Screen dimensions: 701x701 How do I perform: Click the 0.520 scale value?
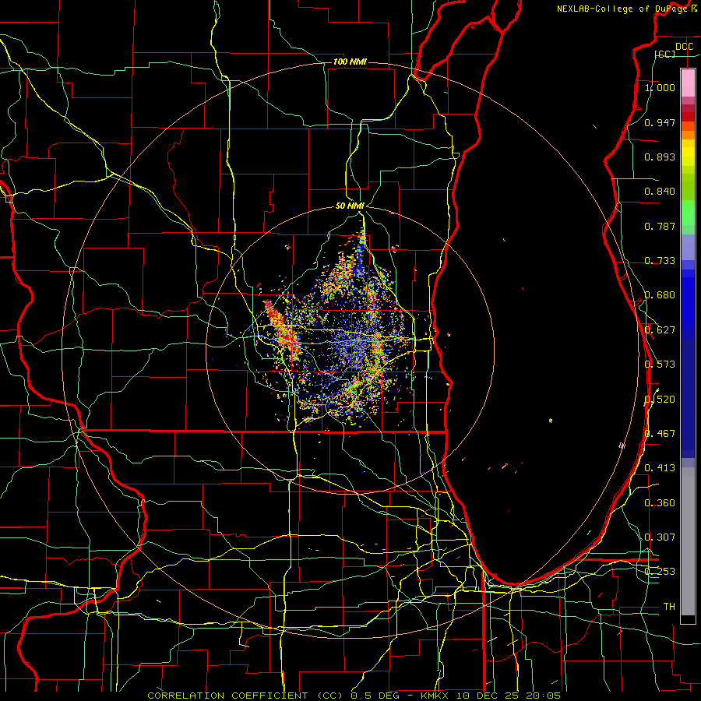point(660,400)
